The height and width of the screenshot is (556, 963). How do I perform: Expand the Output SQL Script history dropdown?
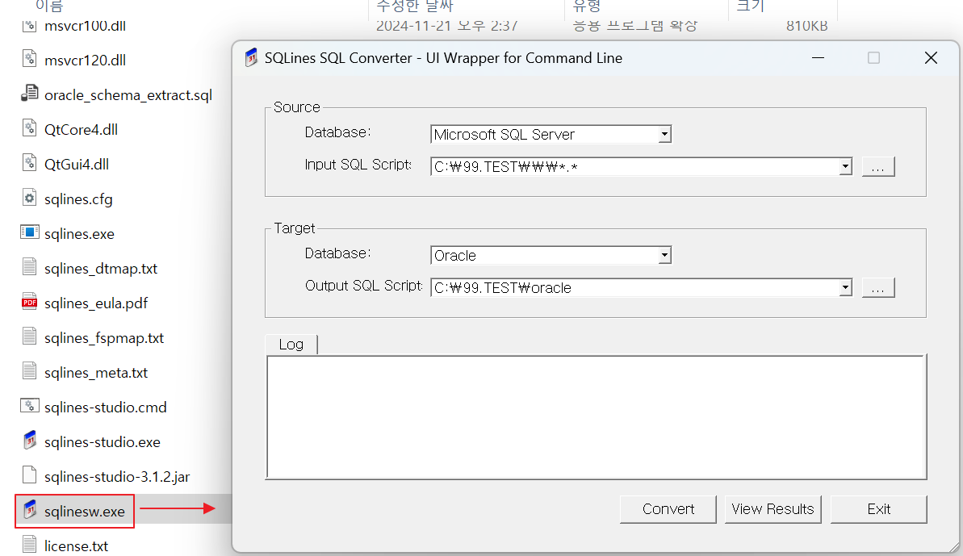click(846, 287)
